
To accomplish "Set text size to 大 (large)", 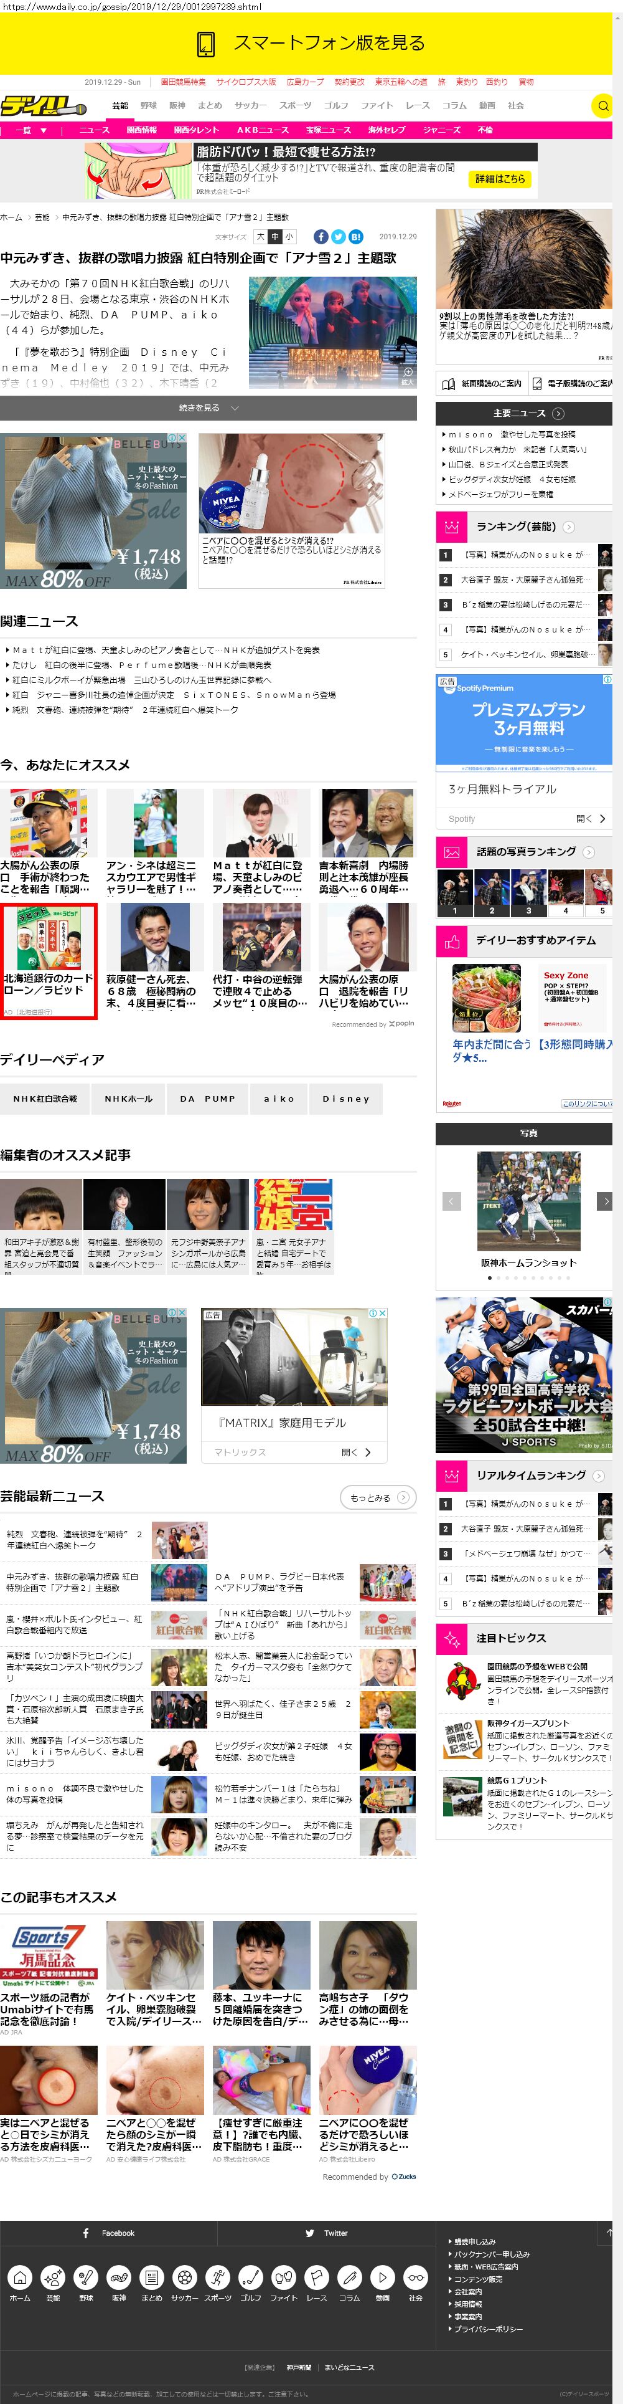I will [x=260, y=237].
